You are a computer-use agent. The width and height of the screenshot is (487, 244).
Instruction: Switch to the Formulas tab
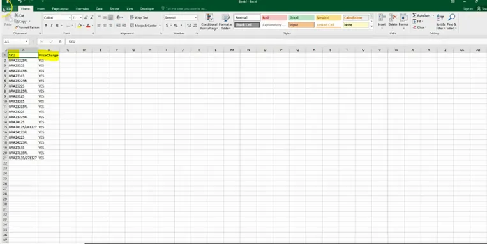(x=82, y=9)
